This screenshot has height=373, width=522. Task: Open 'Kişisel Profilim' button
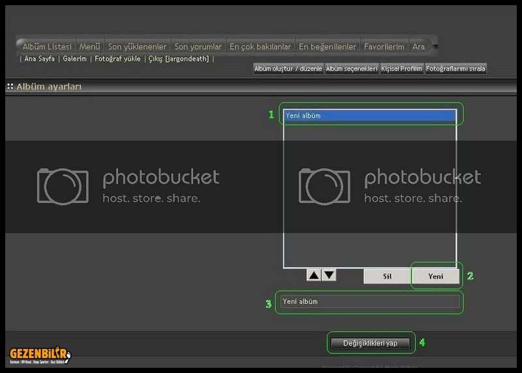pyautogui.click(x=401, y=68)
